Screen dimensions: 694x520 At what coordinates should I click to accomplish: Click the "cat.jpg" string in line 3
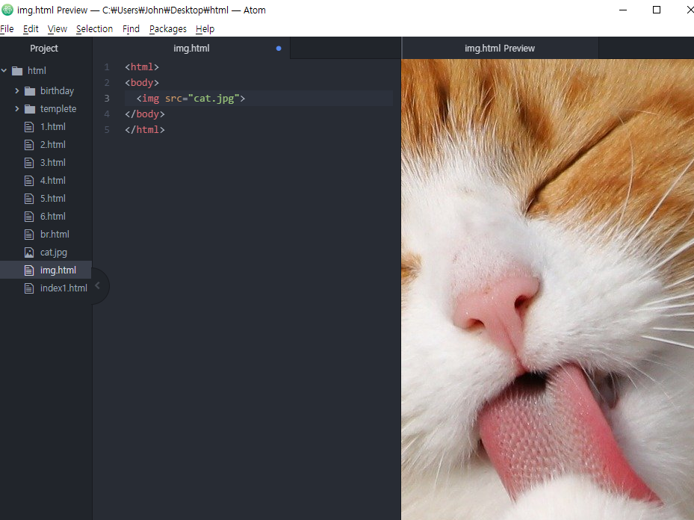coord(214,98)
